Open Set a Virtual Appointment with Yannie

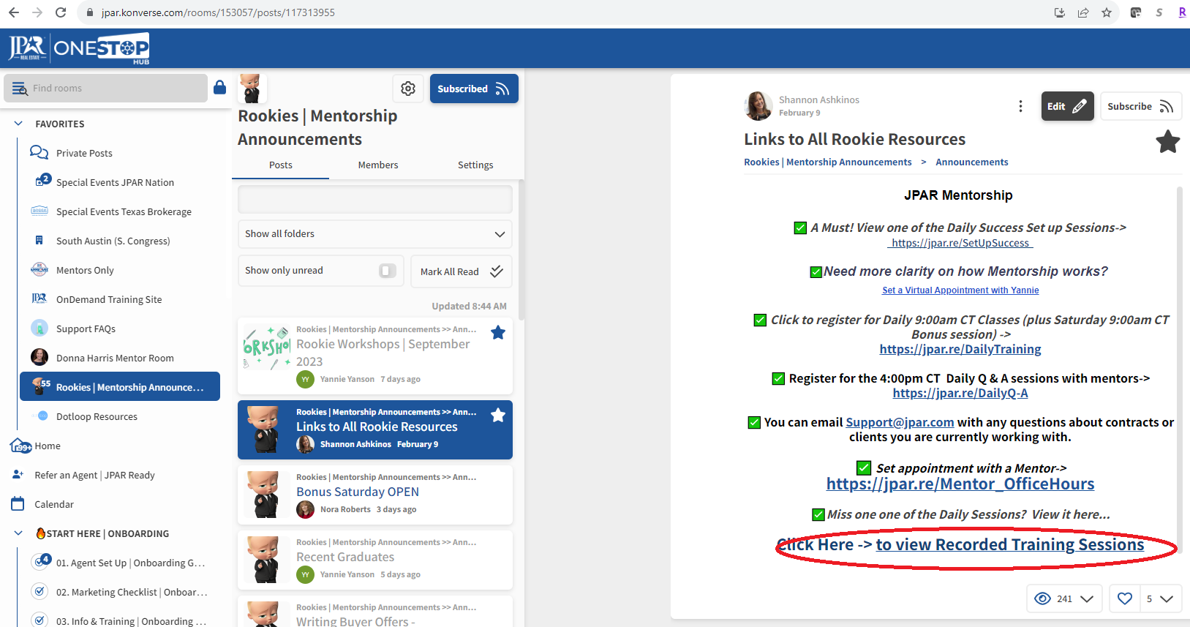(960, 290)
